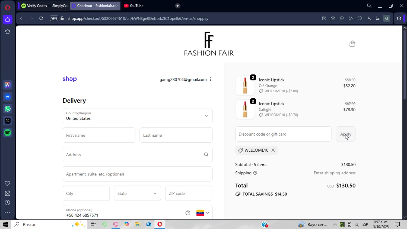This screenshot has width=407, height=229.
Task: Click the send/play arrow toolbar icon
Action: [x=351, y=18]
